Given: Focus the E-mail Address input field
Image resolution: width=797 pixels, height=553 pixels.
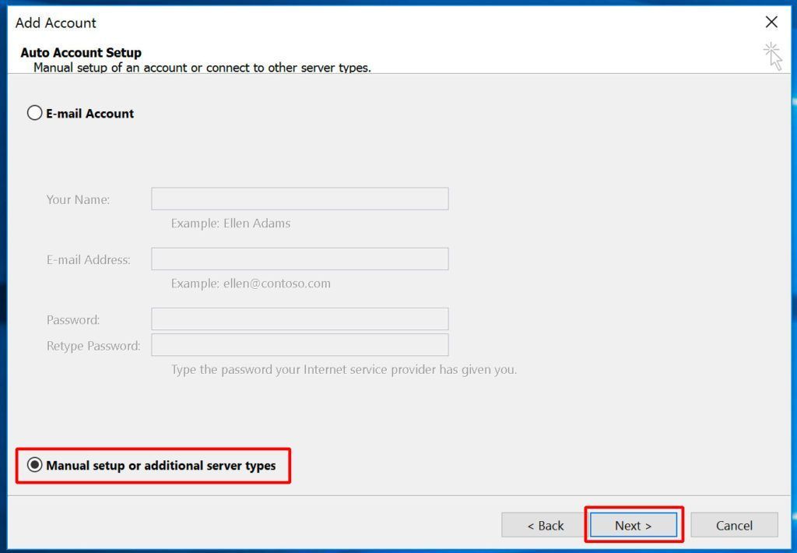Looking at the screenshot, I should pos(300,259).
